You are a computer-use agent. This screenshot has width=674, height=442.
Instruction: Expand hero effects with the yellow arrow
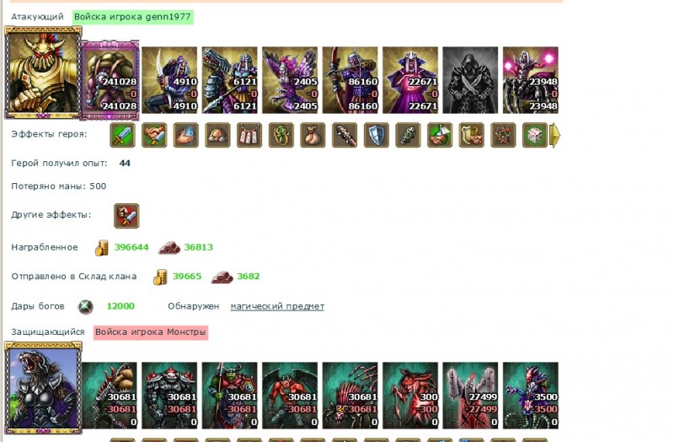coord(555,135)
